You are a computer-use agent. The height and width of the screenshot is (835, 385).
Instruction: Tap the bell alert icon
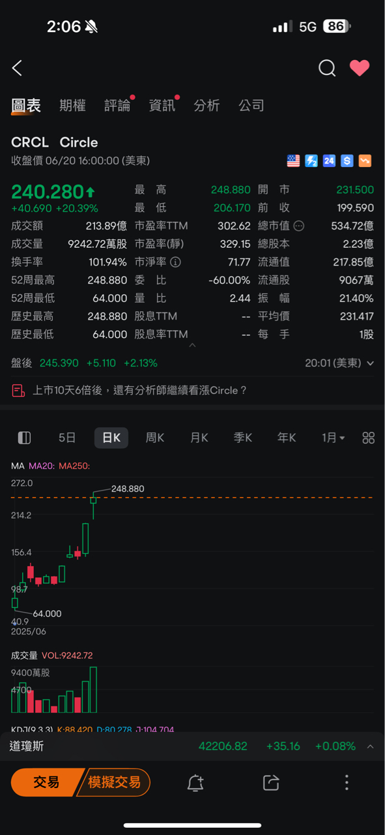click(x=195, y=783)
